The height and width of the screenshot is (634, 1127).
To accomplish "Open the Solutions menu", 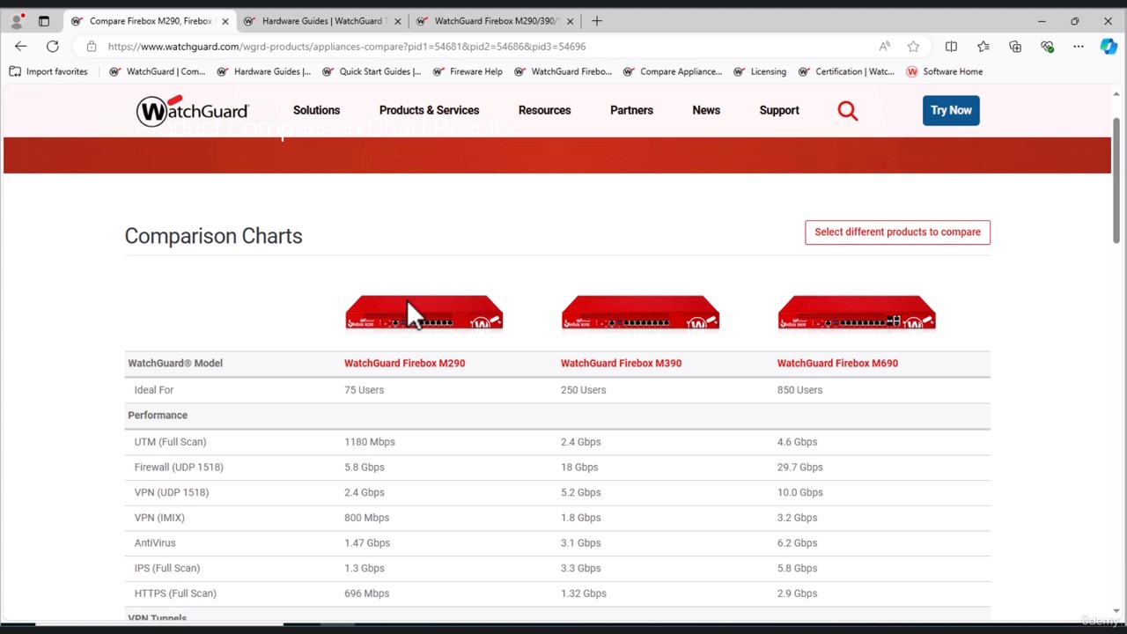I will [316, 110].
